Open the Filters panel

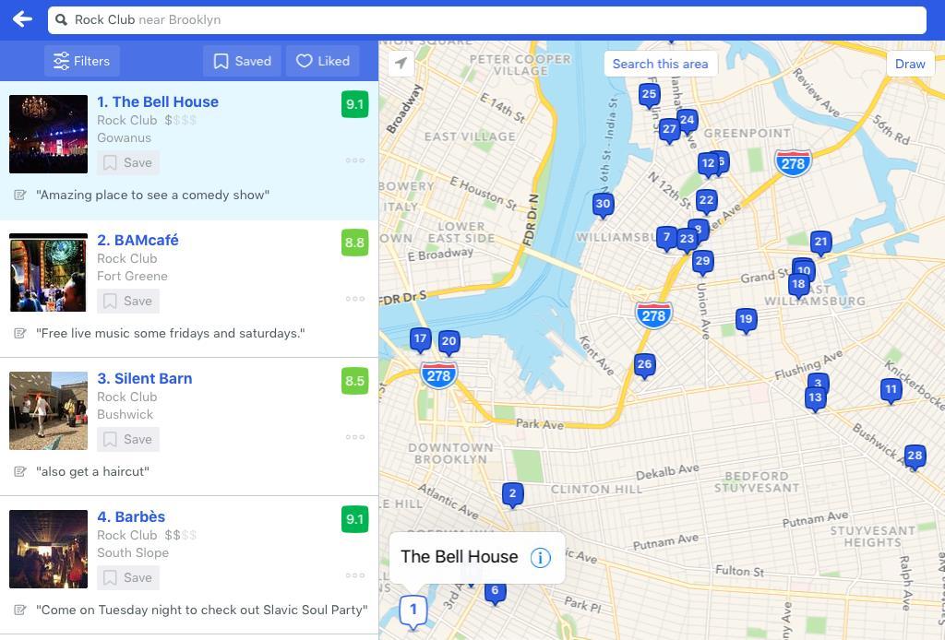[x=82, y=61]
